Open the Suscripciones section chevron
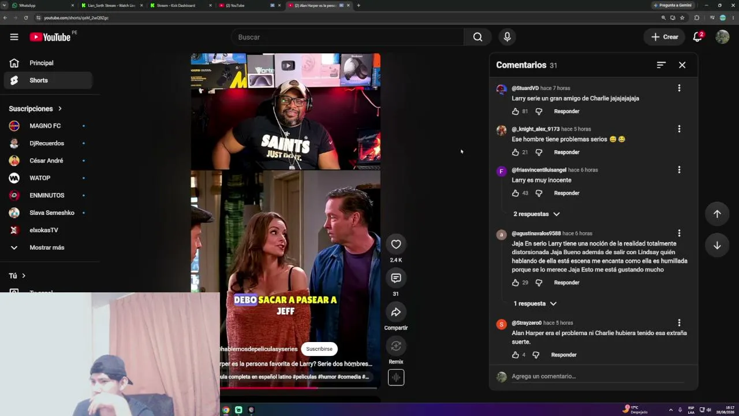The height and width of the screenshot is (416, 739). [x=59, y=109]
